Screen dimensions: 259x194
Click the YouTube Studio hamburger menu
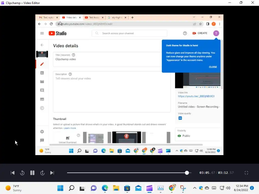(x=42, y=33)
